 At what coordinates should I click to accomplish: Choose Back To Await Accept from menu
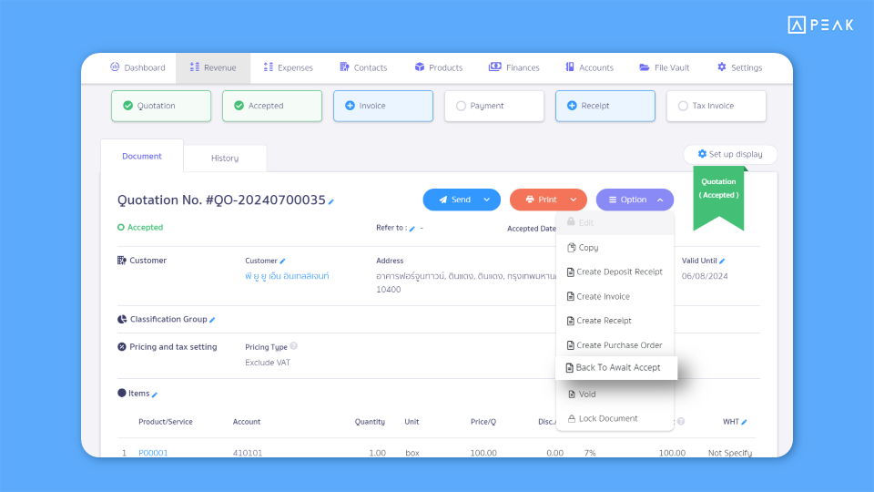coord(616,367)
